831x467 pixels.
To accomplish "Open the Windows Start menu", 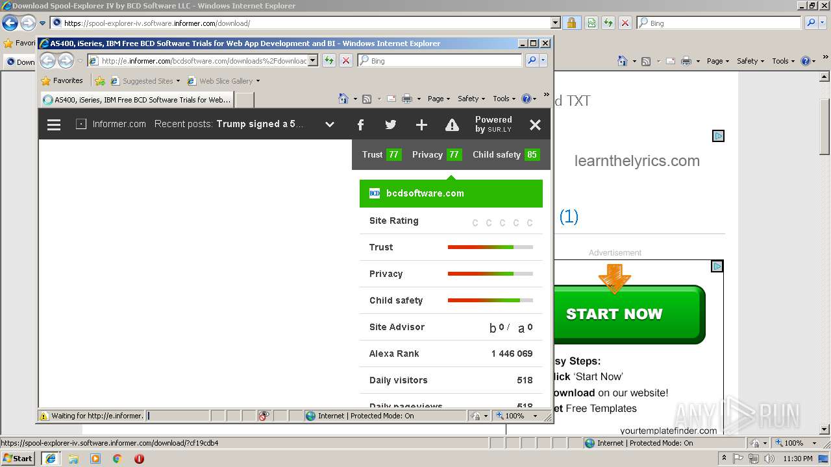I will [18, 458].
